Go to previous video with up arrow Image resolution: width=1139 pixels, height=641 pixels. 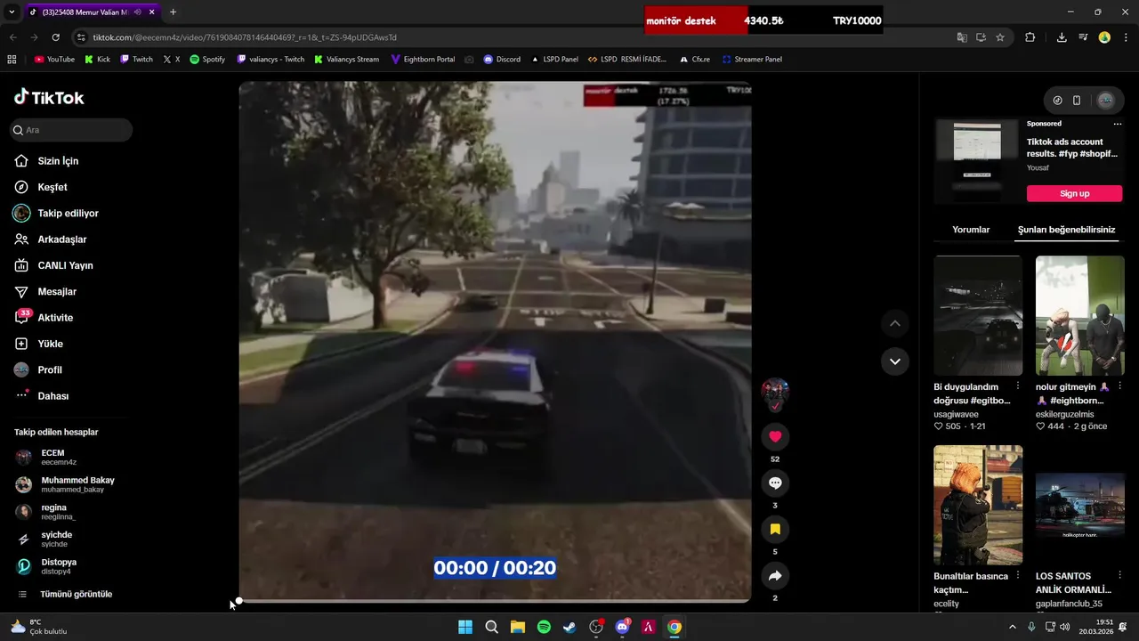click(x=894, y=323)
